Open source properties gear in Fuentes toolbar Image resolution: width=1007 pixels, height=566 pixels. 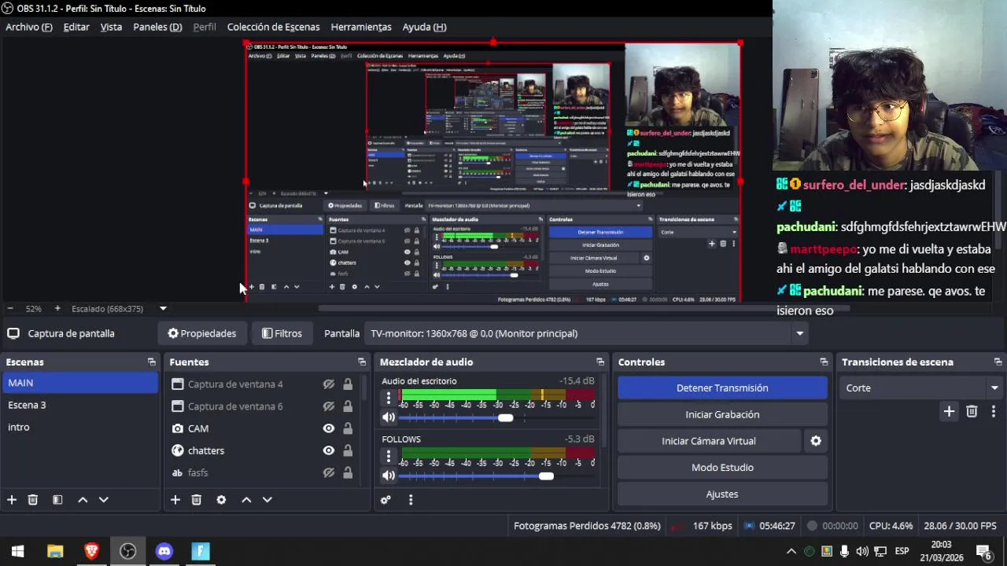[221, 500]
